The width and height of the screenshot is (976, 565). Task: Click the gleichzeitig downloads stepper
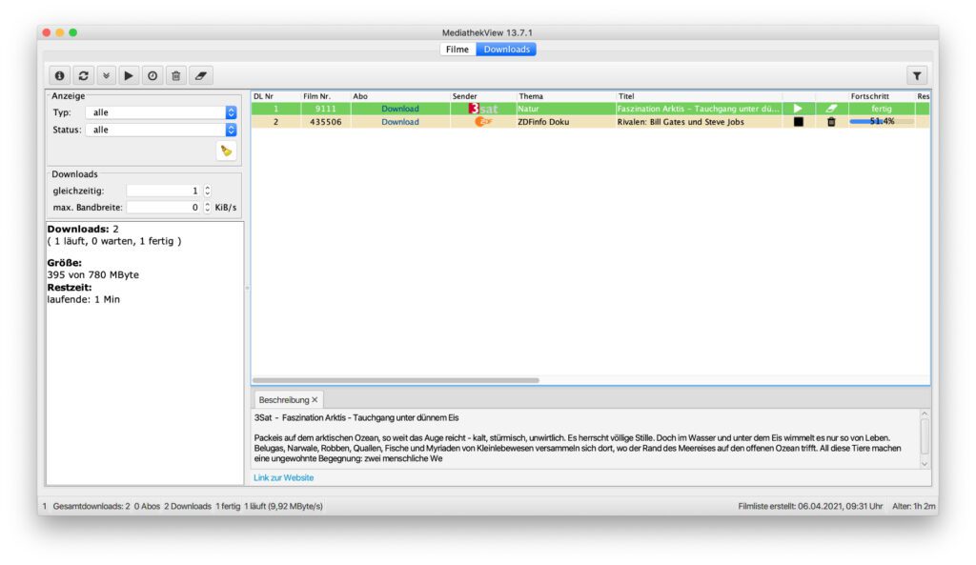(x=208, y=191)
